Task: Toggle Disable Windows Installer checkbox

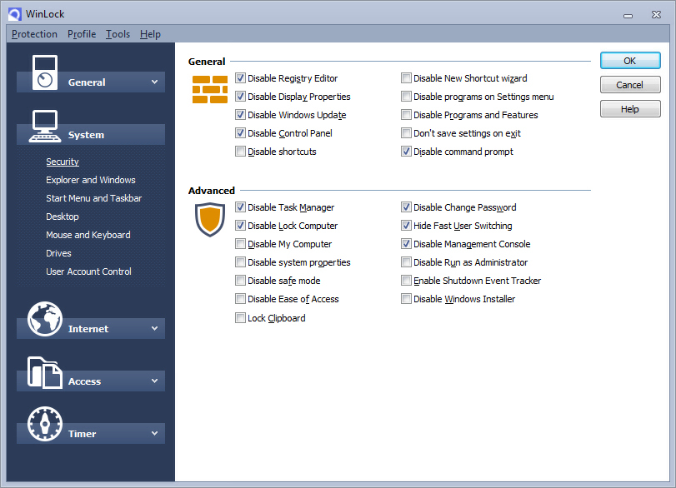Action: pos(407,299)
